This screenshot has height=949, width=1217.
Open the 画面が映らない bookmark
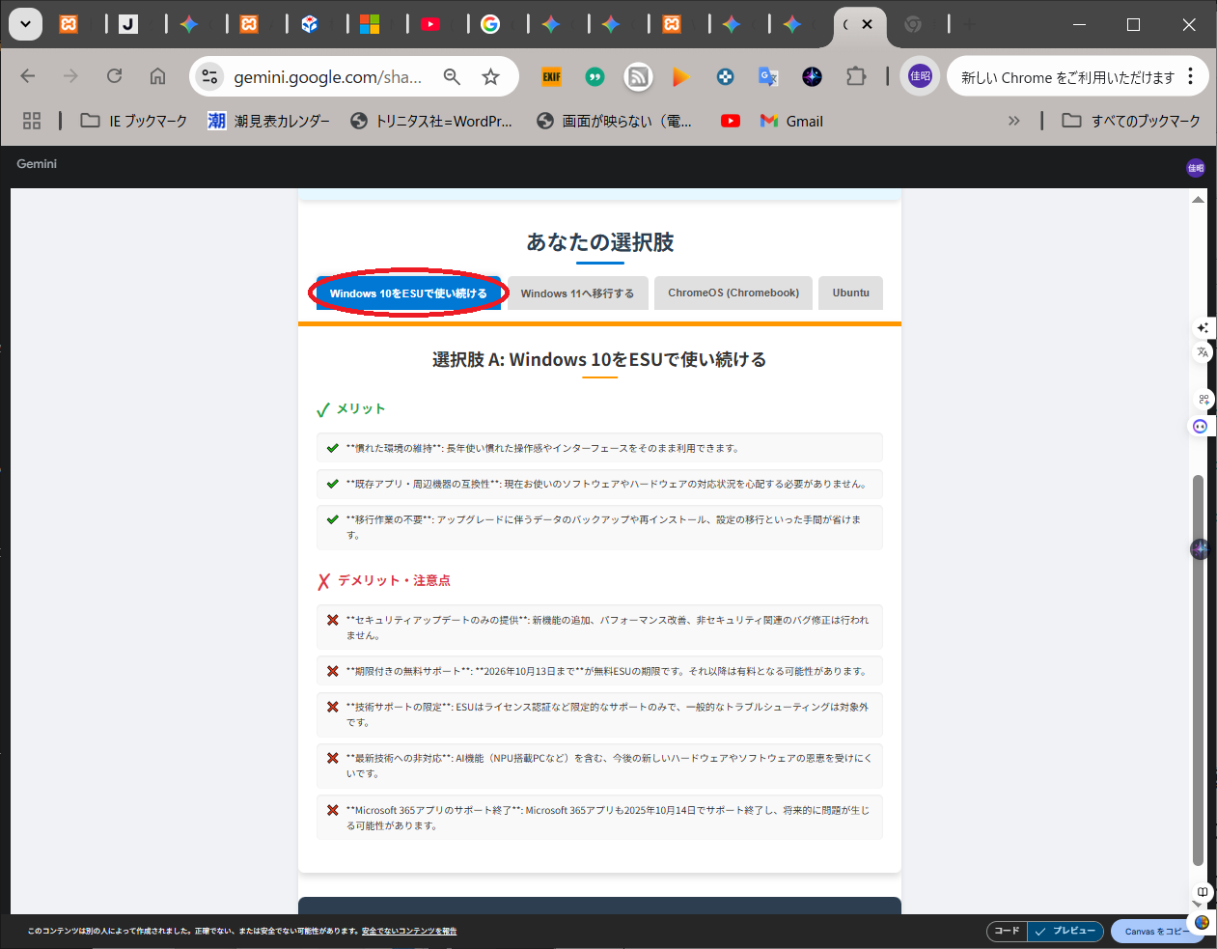point(615,121)
